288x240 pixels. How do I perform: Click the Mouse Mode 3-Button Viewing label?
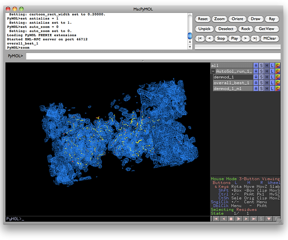[x=245, y=179]
